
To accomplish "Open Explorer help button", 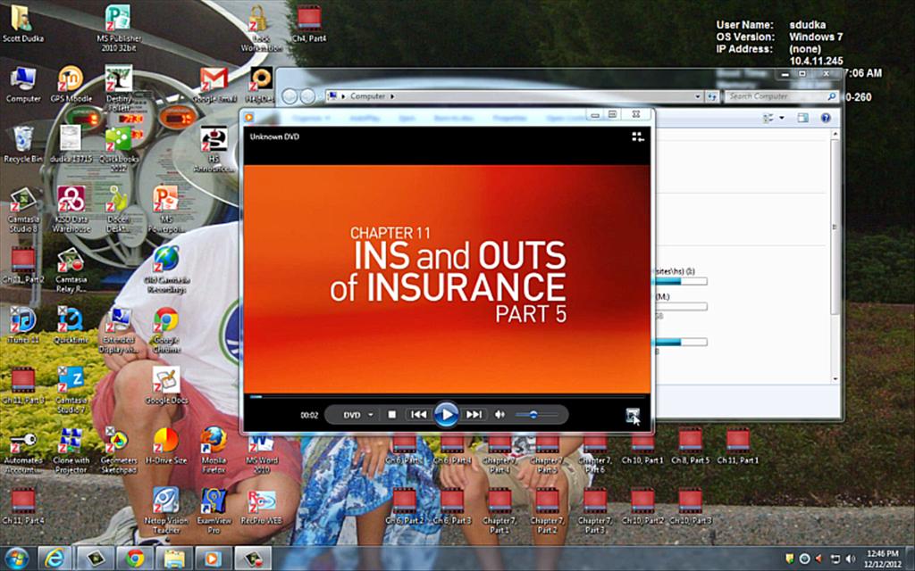I will click(x=825, y=119).
